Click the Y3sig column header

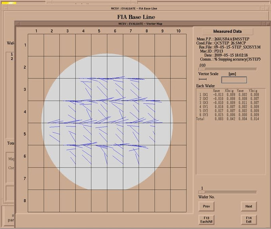tap(253, 90)
